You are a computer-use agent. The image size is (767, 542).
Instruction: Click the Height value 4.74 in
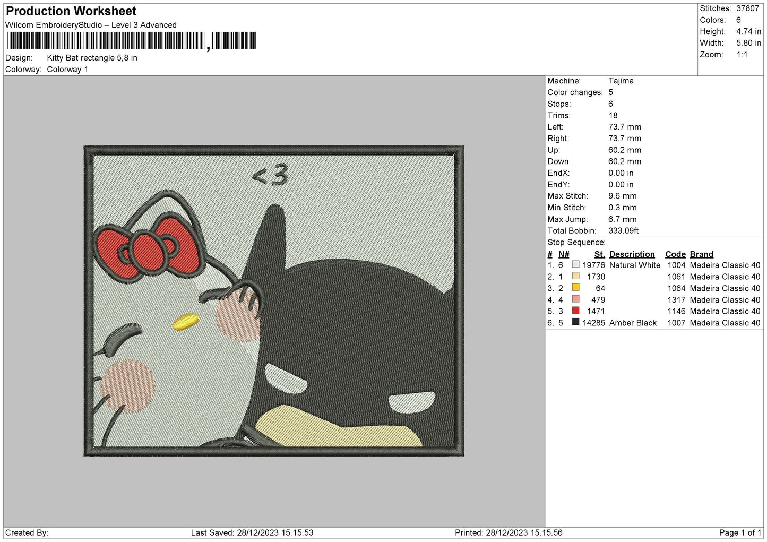748,31
